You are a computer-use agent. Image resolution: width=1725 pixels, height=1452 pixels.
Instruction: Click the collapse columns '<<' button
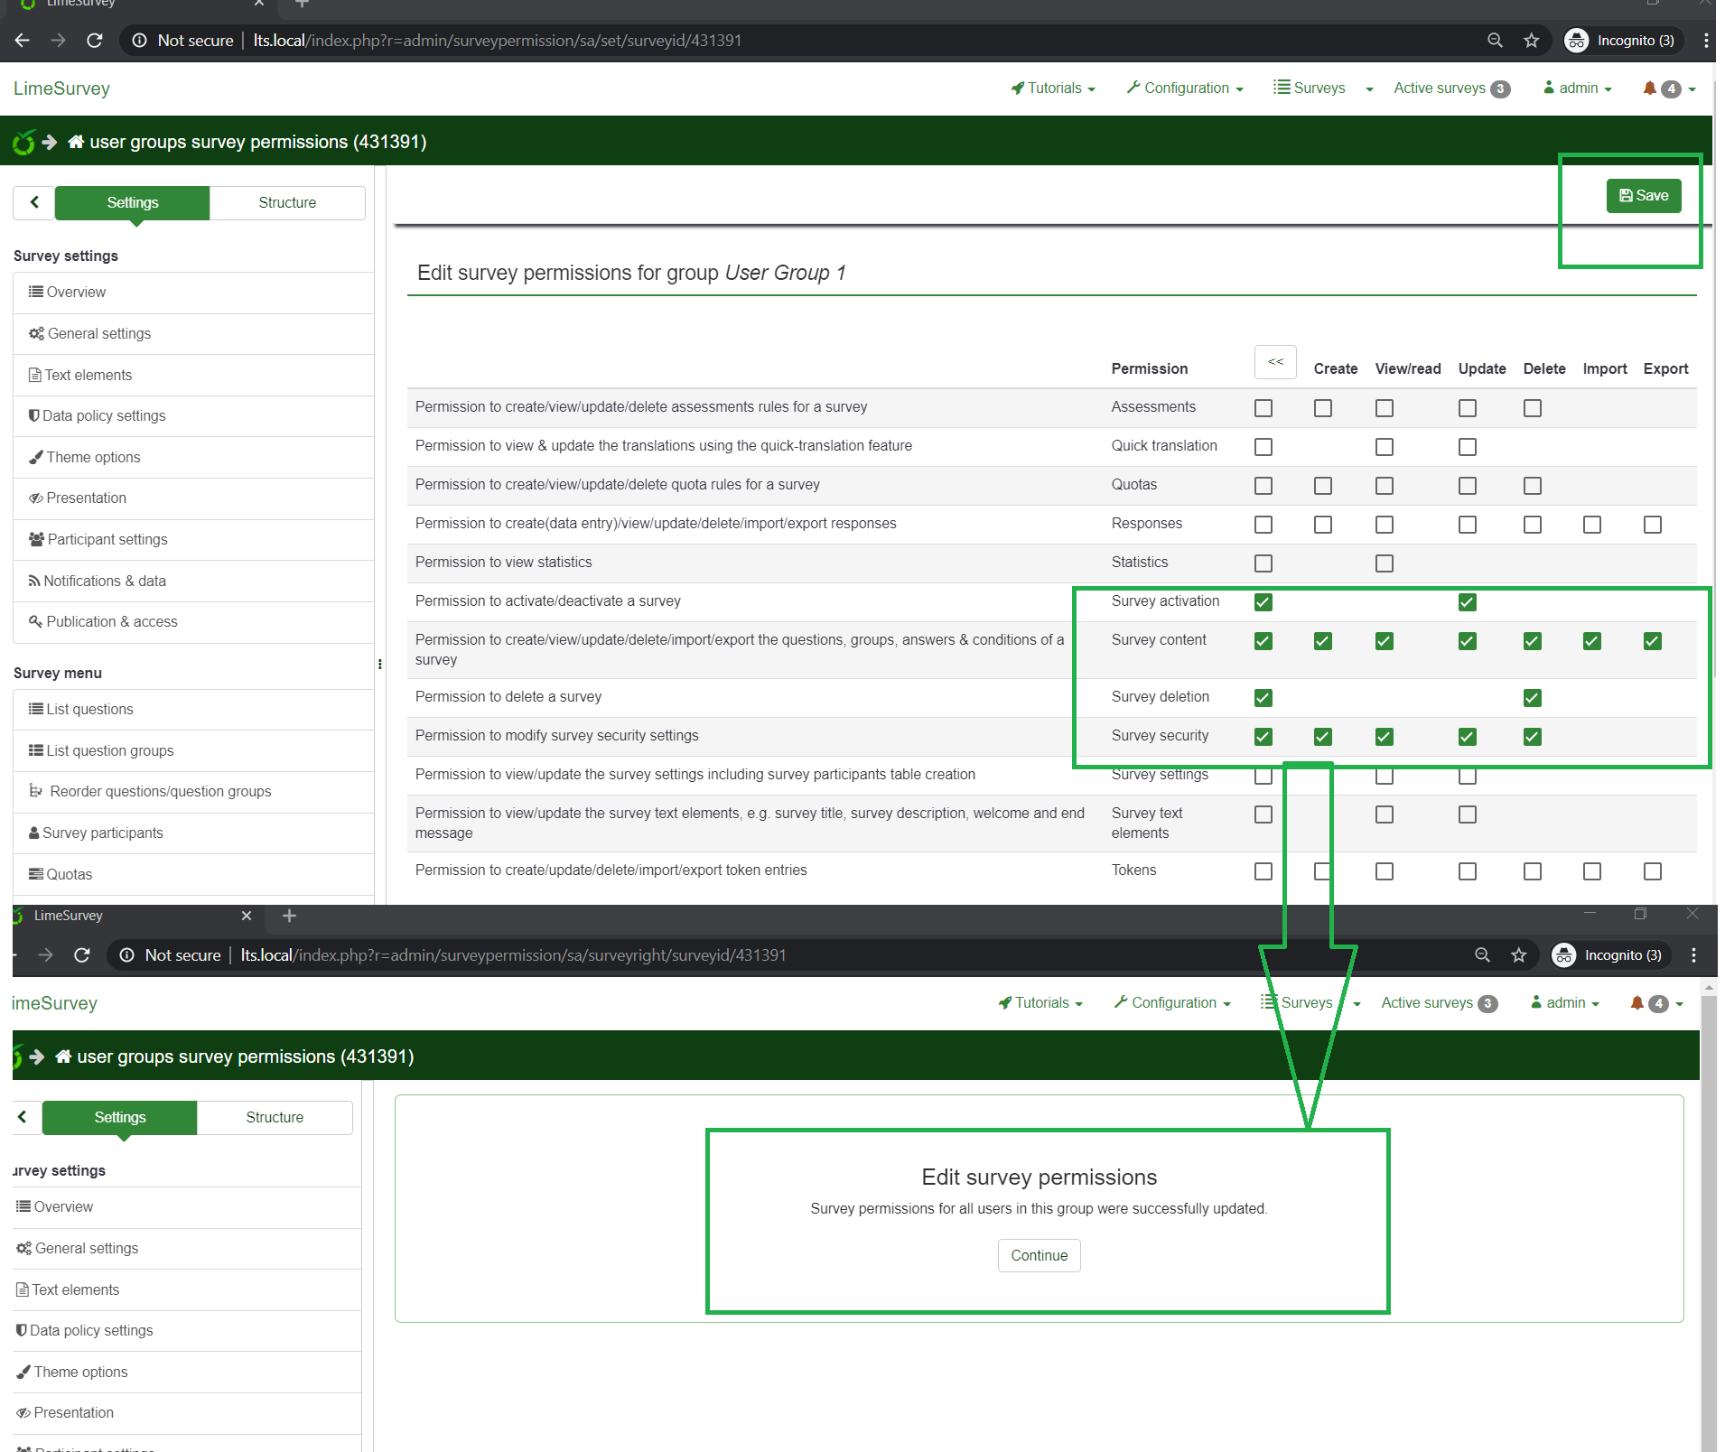click(x=1275, y=362)
